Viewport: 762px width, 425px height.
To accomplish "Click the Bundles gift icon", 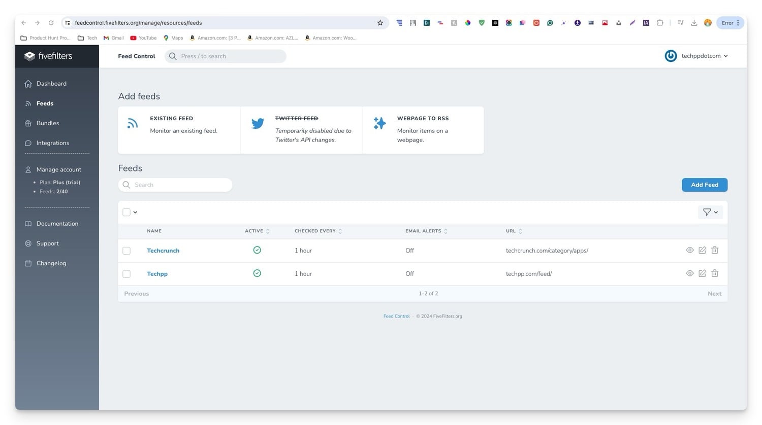I will point(29,123).
